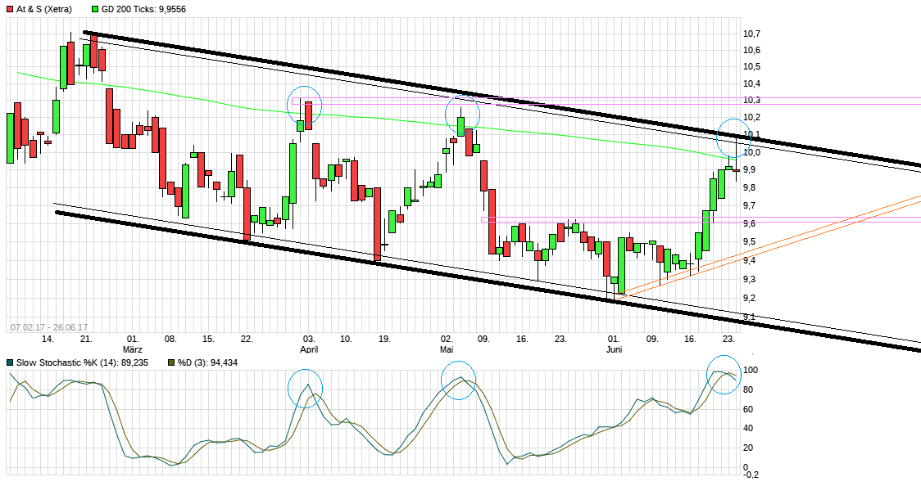Click price axis value 9,2

(750, 299)
